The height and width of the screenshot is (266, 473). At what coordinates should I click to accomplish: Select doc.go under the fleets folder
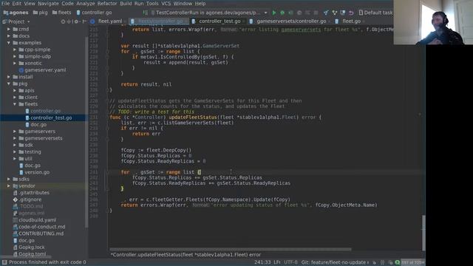click(x=38, y=125)
